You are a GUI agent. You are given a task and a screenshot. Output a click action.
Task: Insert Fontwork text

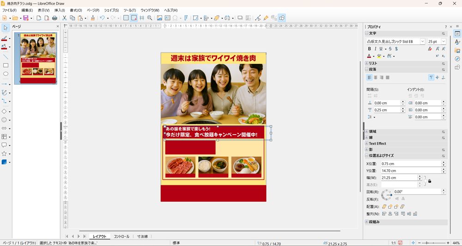[x=186, y=18]
